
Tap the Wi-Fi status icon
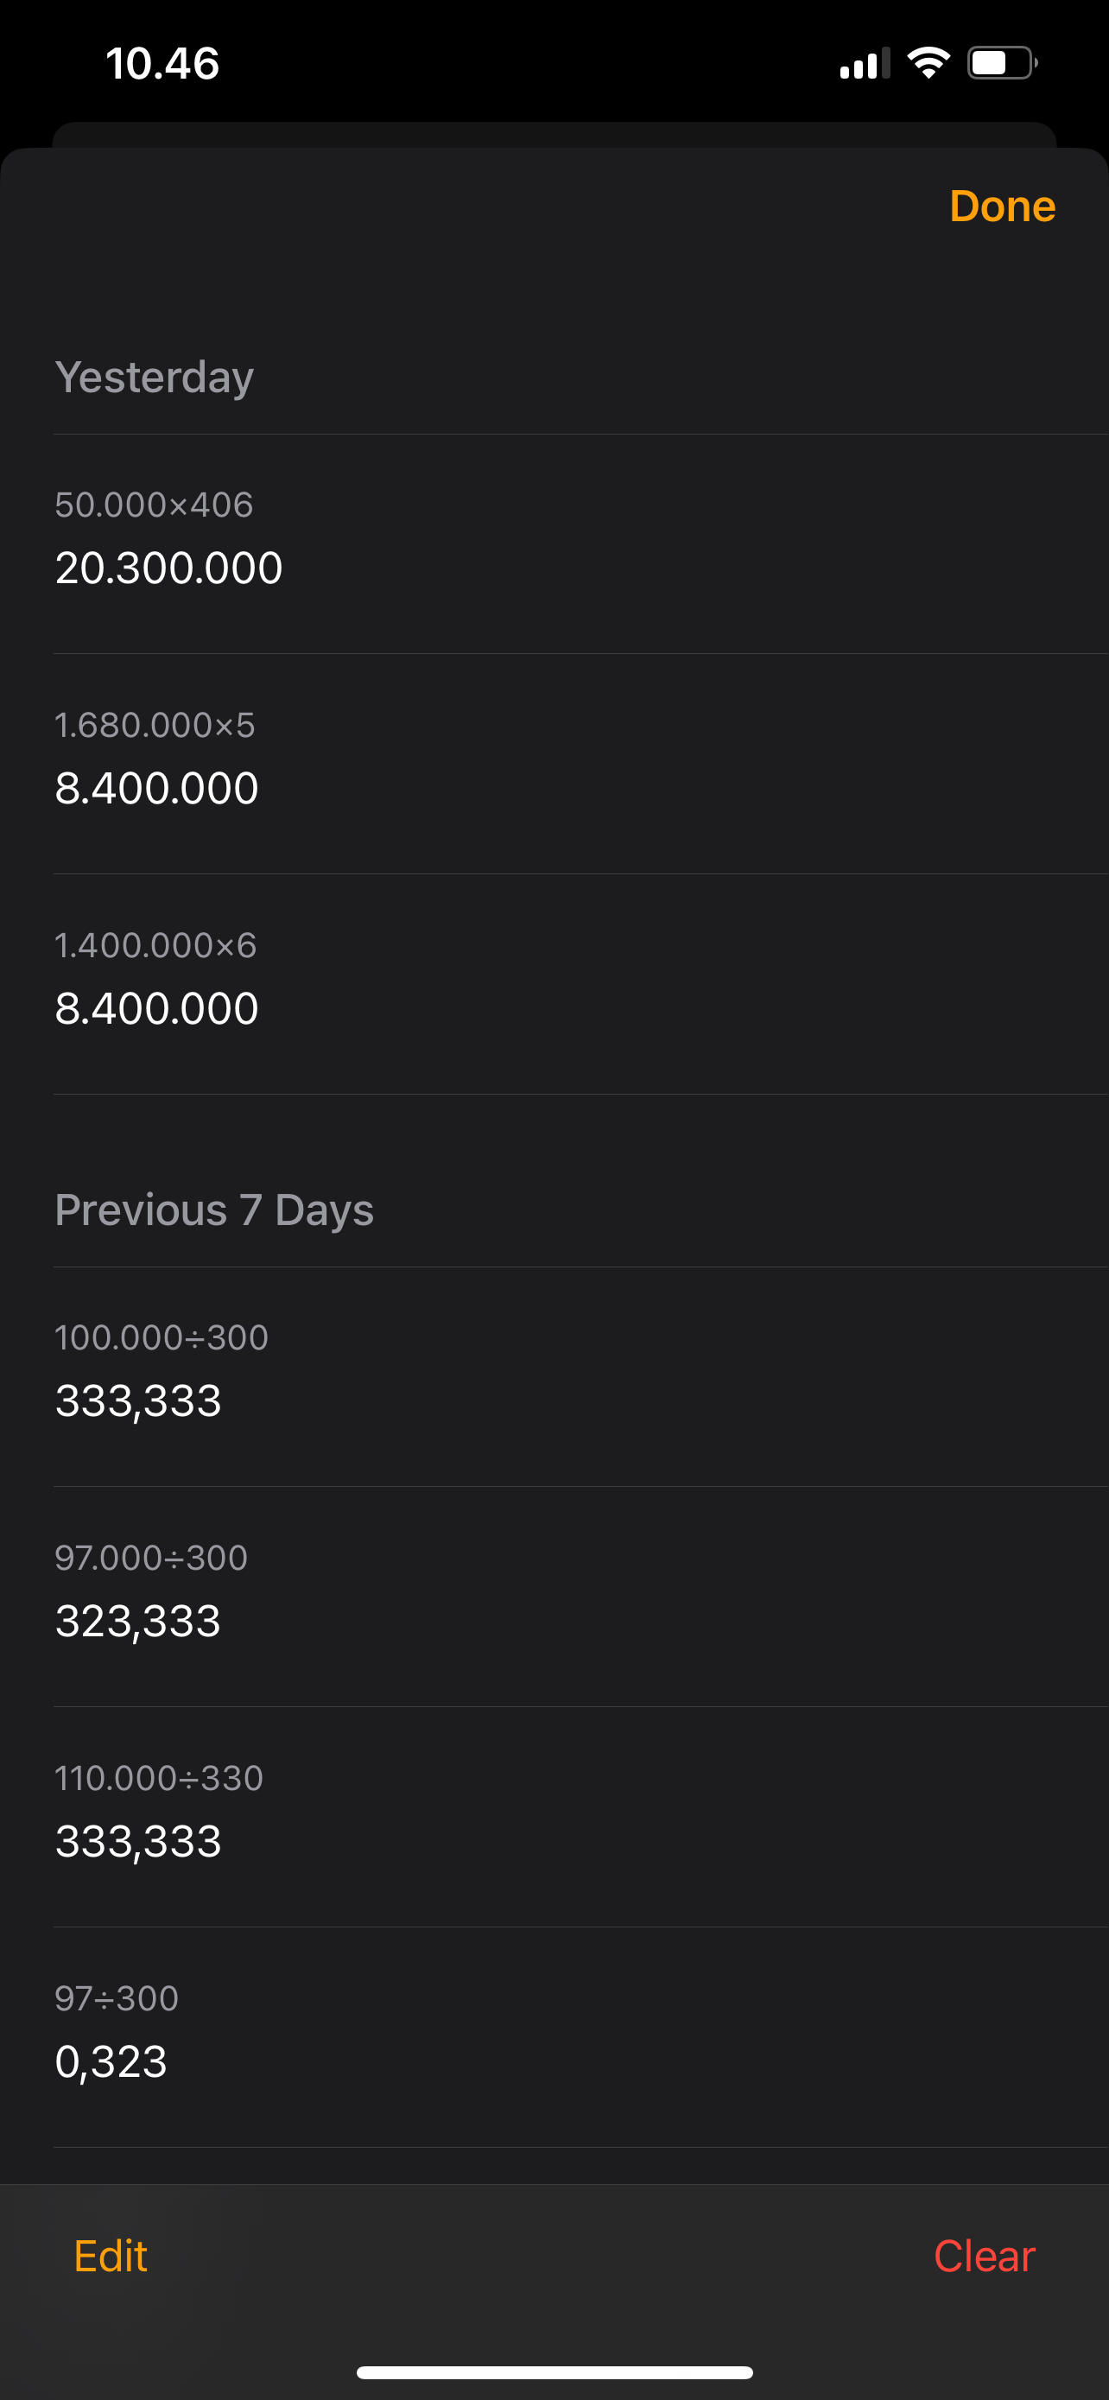click(x=928, y=63)
